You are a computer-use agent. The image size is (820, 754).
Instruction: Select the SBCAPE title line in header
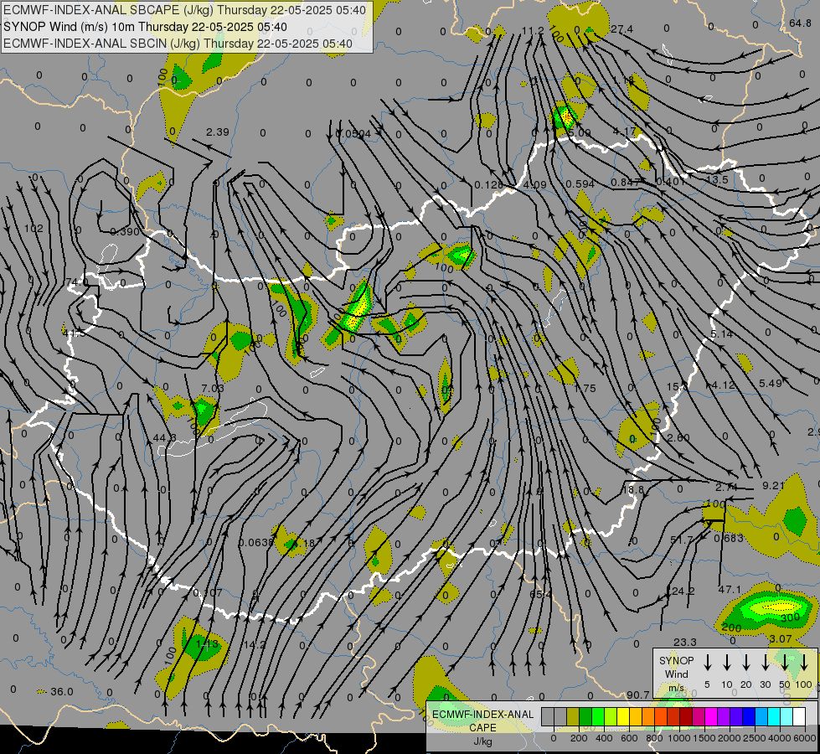pyautogui.click(x=184, y=10)
